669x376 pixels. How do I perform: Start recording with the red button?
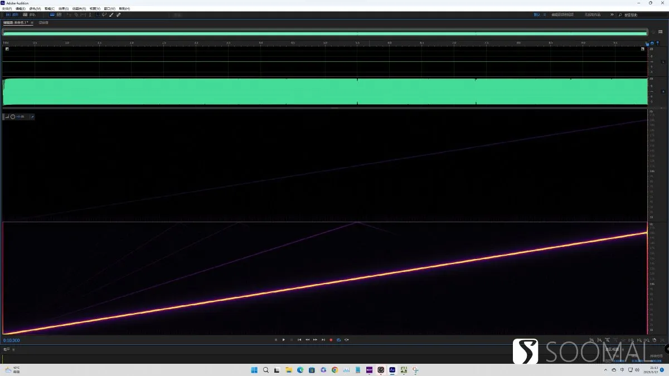tap(331, 339)
